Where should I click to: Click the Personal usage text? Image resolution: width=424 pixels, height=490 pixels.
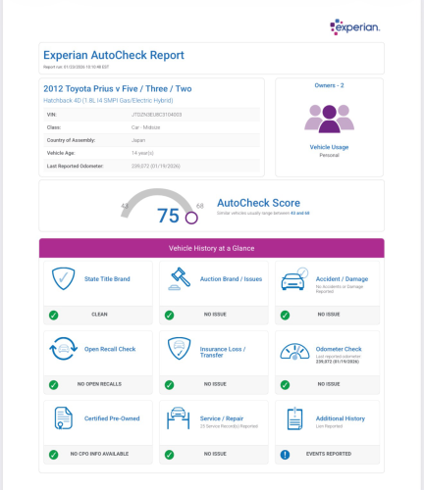(x=329, y=155)
